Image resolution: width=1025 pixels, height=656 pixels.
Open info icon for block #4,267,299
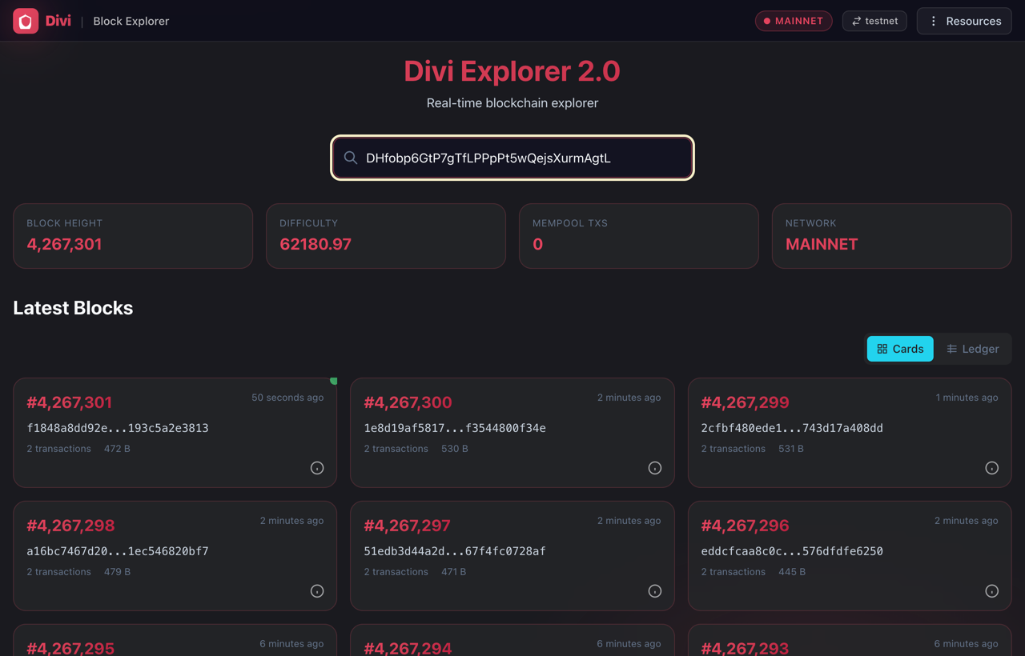[992, 468]
